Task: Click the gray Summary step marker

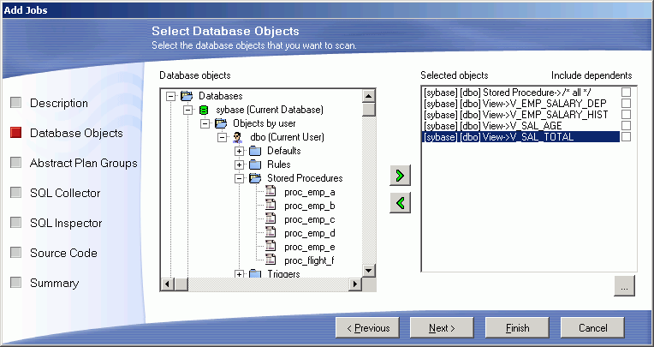Action: [16, 283]
